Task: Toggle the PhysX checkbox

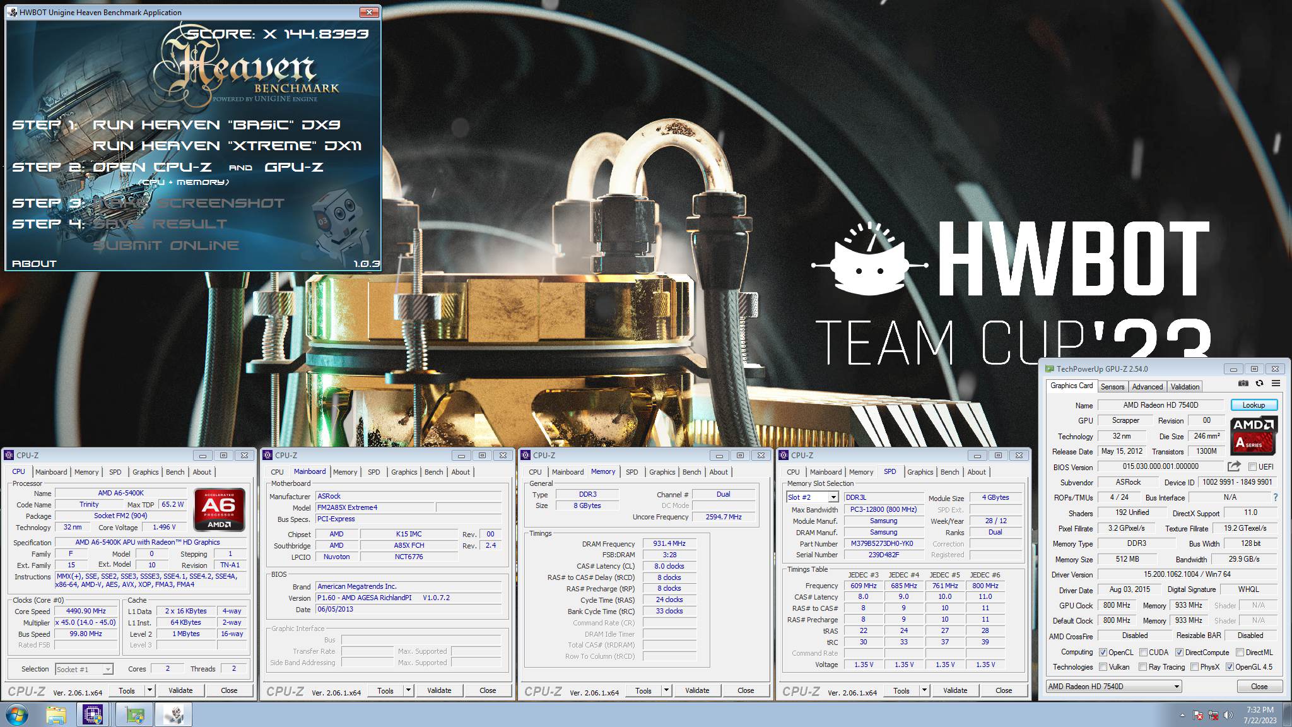Action: tap(1194, 667)
